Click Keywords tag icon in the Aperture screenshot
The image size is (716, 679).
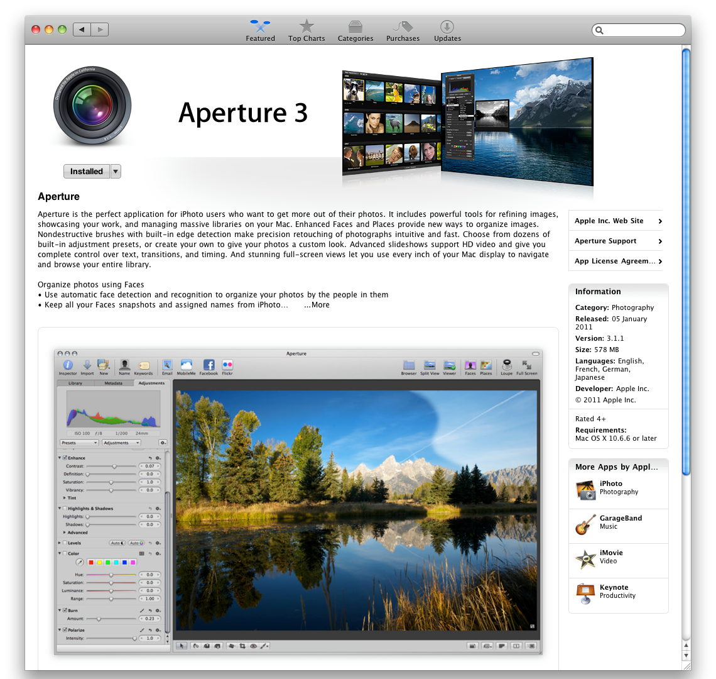point(143,367)
